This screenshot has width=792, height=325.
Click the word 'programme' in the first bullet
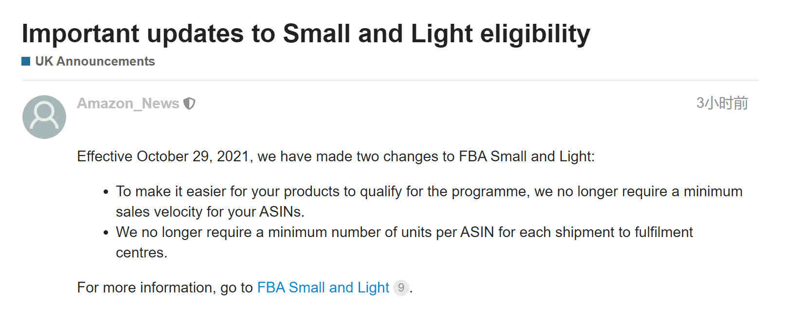point(489,191)
